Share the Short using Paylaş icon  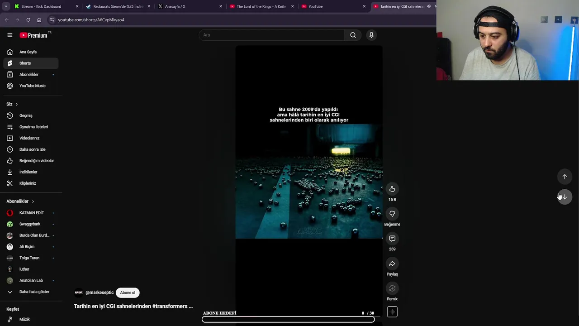click(392, 264)
